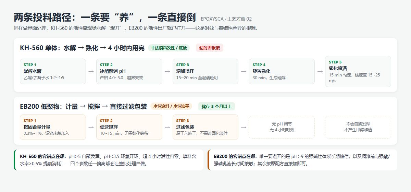Click the EB200 STEP 3 过滤包装 card

(206, 127)
